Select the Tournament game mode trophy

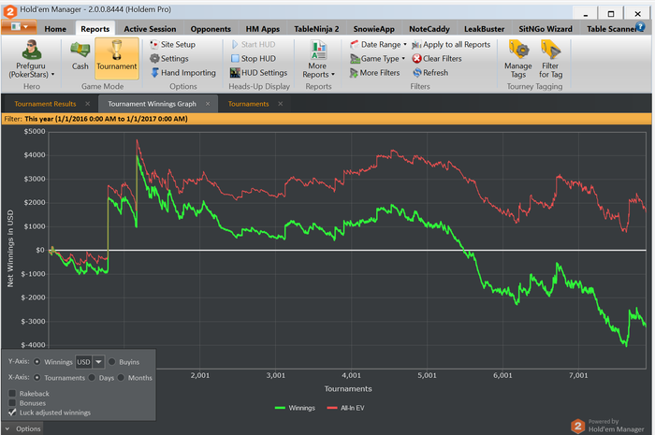pos(117,50)
